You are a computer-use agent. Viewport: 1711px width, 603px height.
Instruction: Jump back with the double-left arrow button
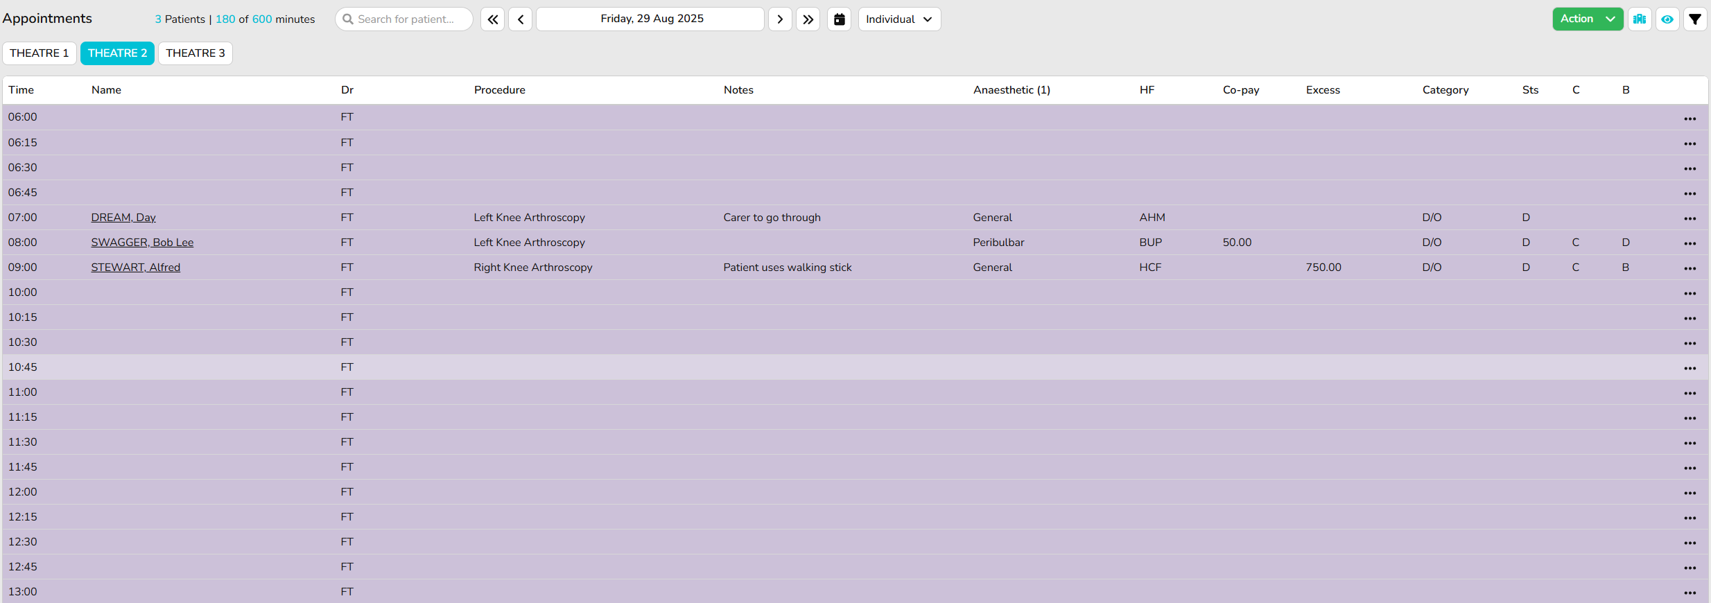point(492,19)
